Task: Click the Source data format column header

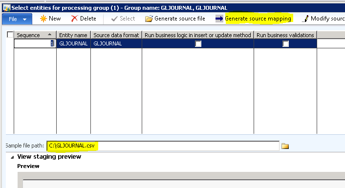Action: (x=116, y=35)
